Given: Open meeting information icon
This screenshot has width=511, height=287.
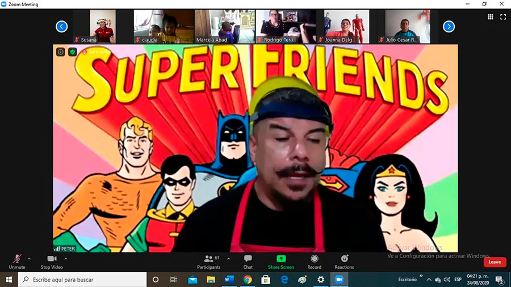Looking at the screenshot, I should pos(61,52).
